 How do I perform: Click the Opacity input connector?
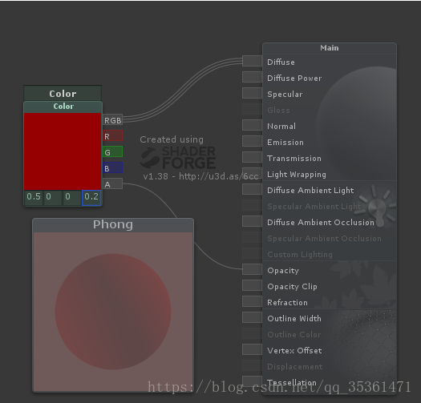point(252,269)
